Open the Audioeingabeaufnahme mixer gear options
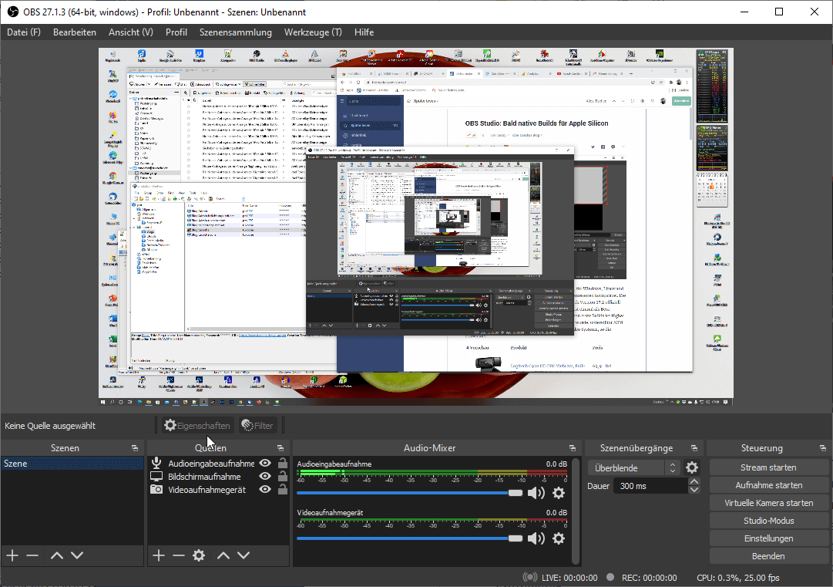Viewport: 833px width, 587px height. [x=559, y=493]
